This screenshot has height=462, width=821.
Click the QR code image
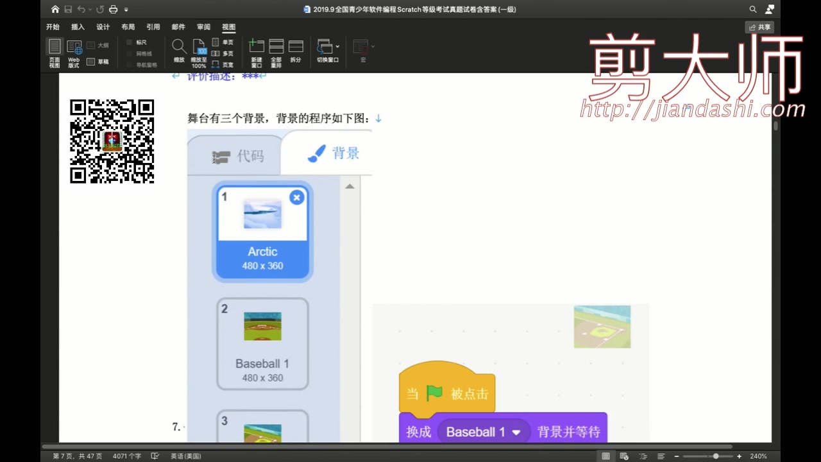point(112,141)
